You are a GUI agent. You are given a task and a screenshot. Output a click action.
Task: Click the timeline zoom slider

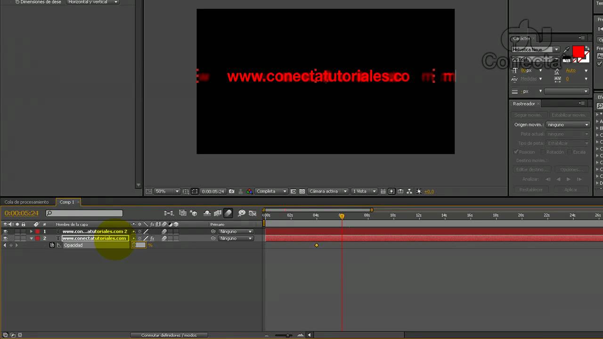tap(289, 335)
